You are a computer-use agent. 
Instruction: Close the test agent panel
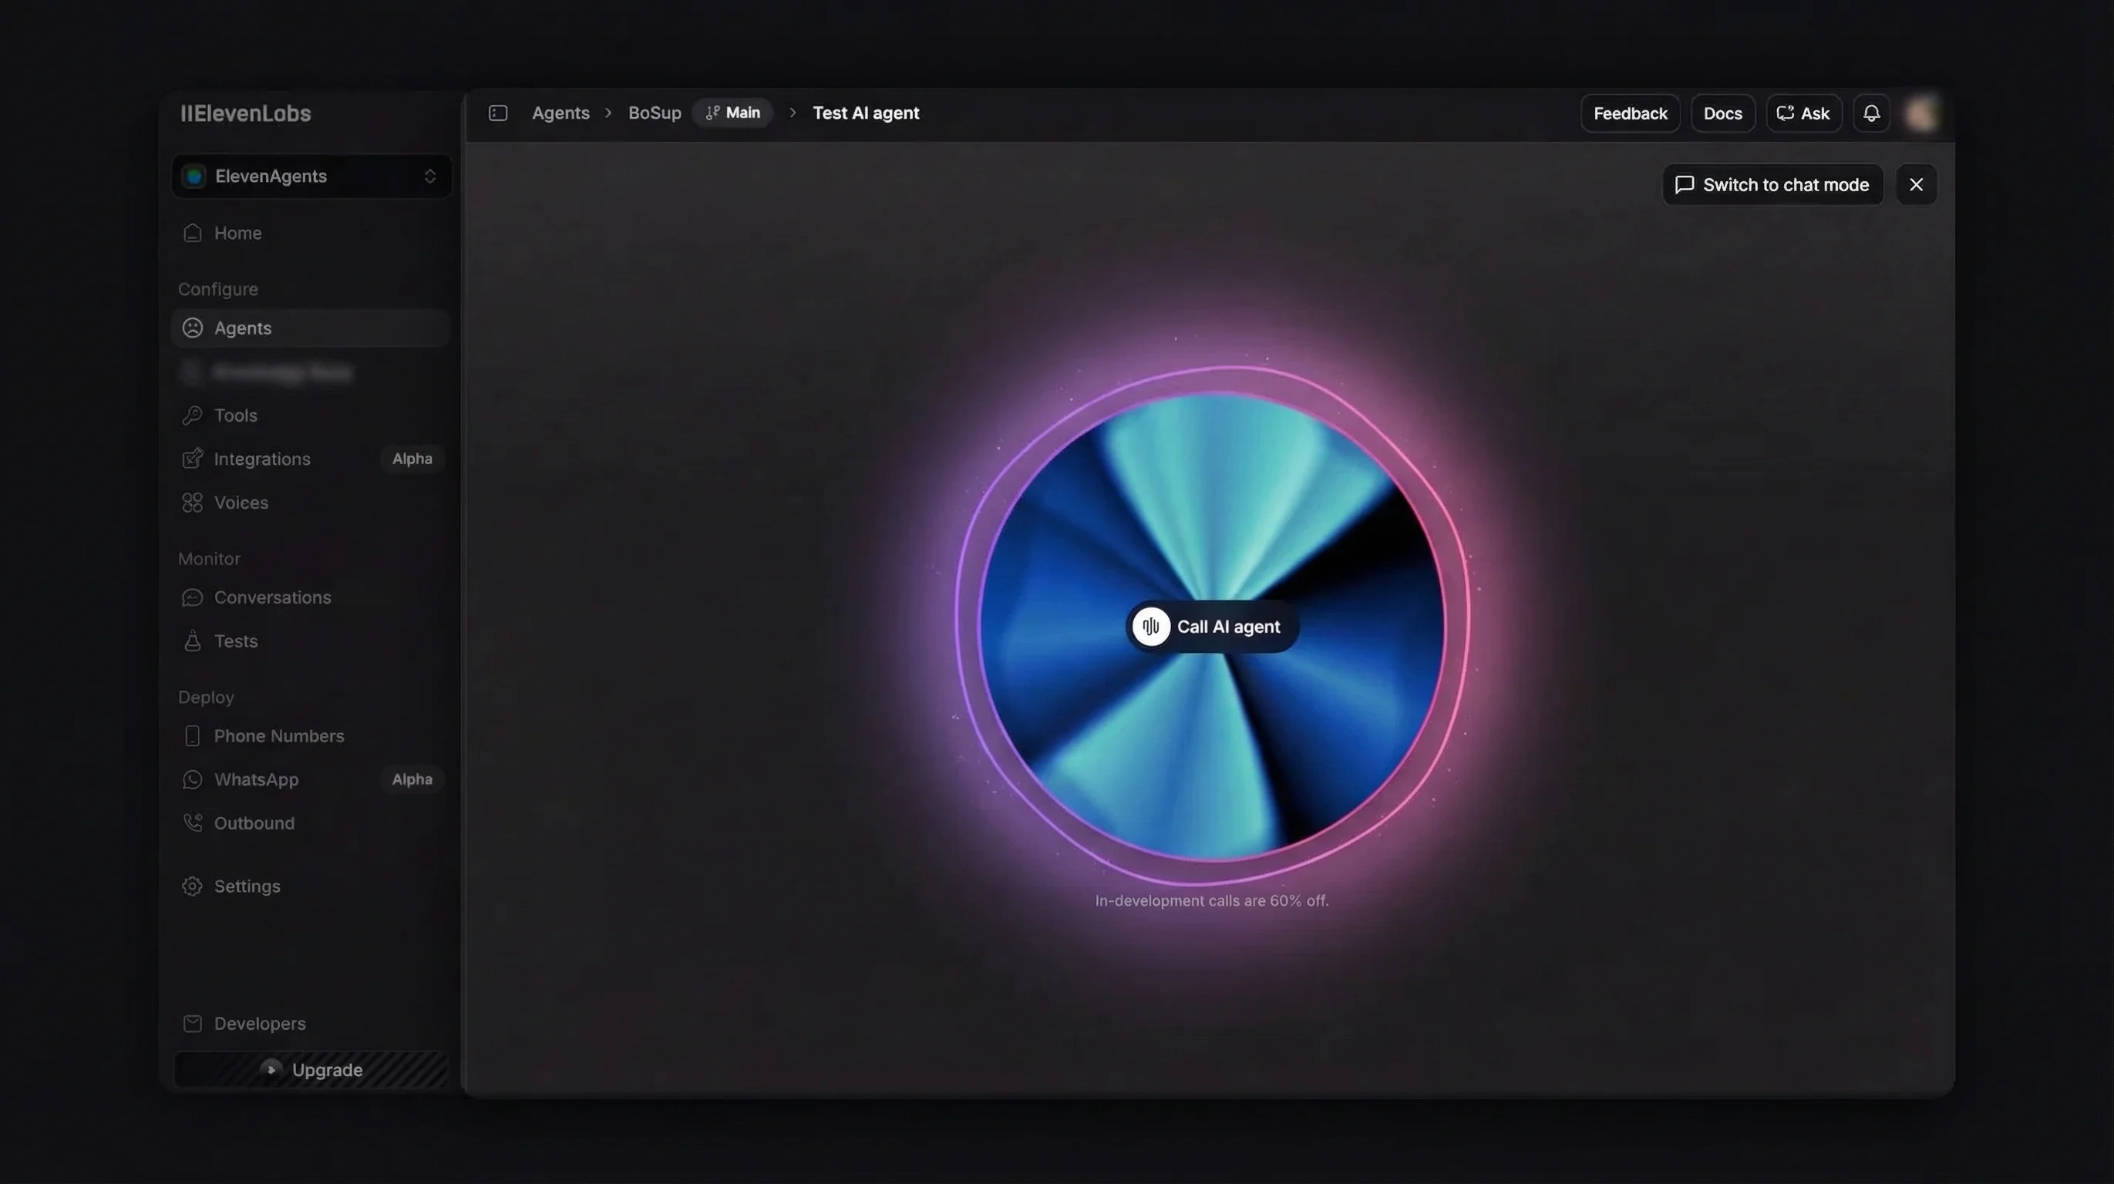click(1916, 185)
